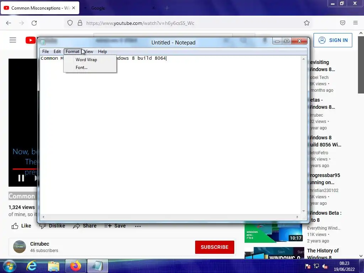Click the Firefox back arrow
This screenshot has height=273, width=364.
(x=9, y=23)
